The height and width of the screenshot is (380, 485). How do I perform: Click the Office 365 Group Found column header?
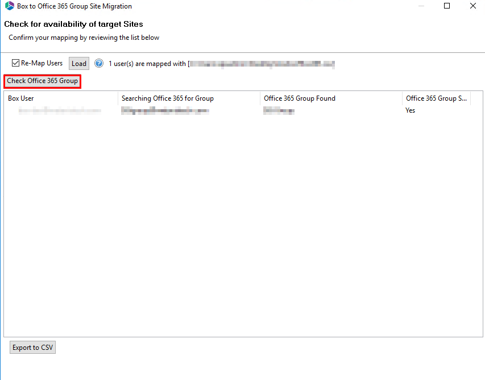pyautogui.click(x=300, y=98)
